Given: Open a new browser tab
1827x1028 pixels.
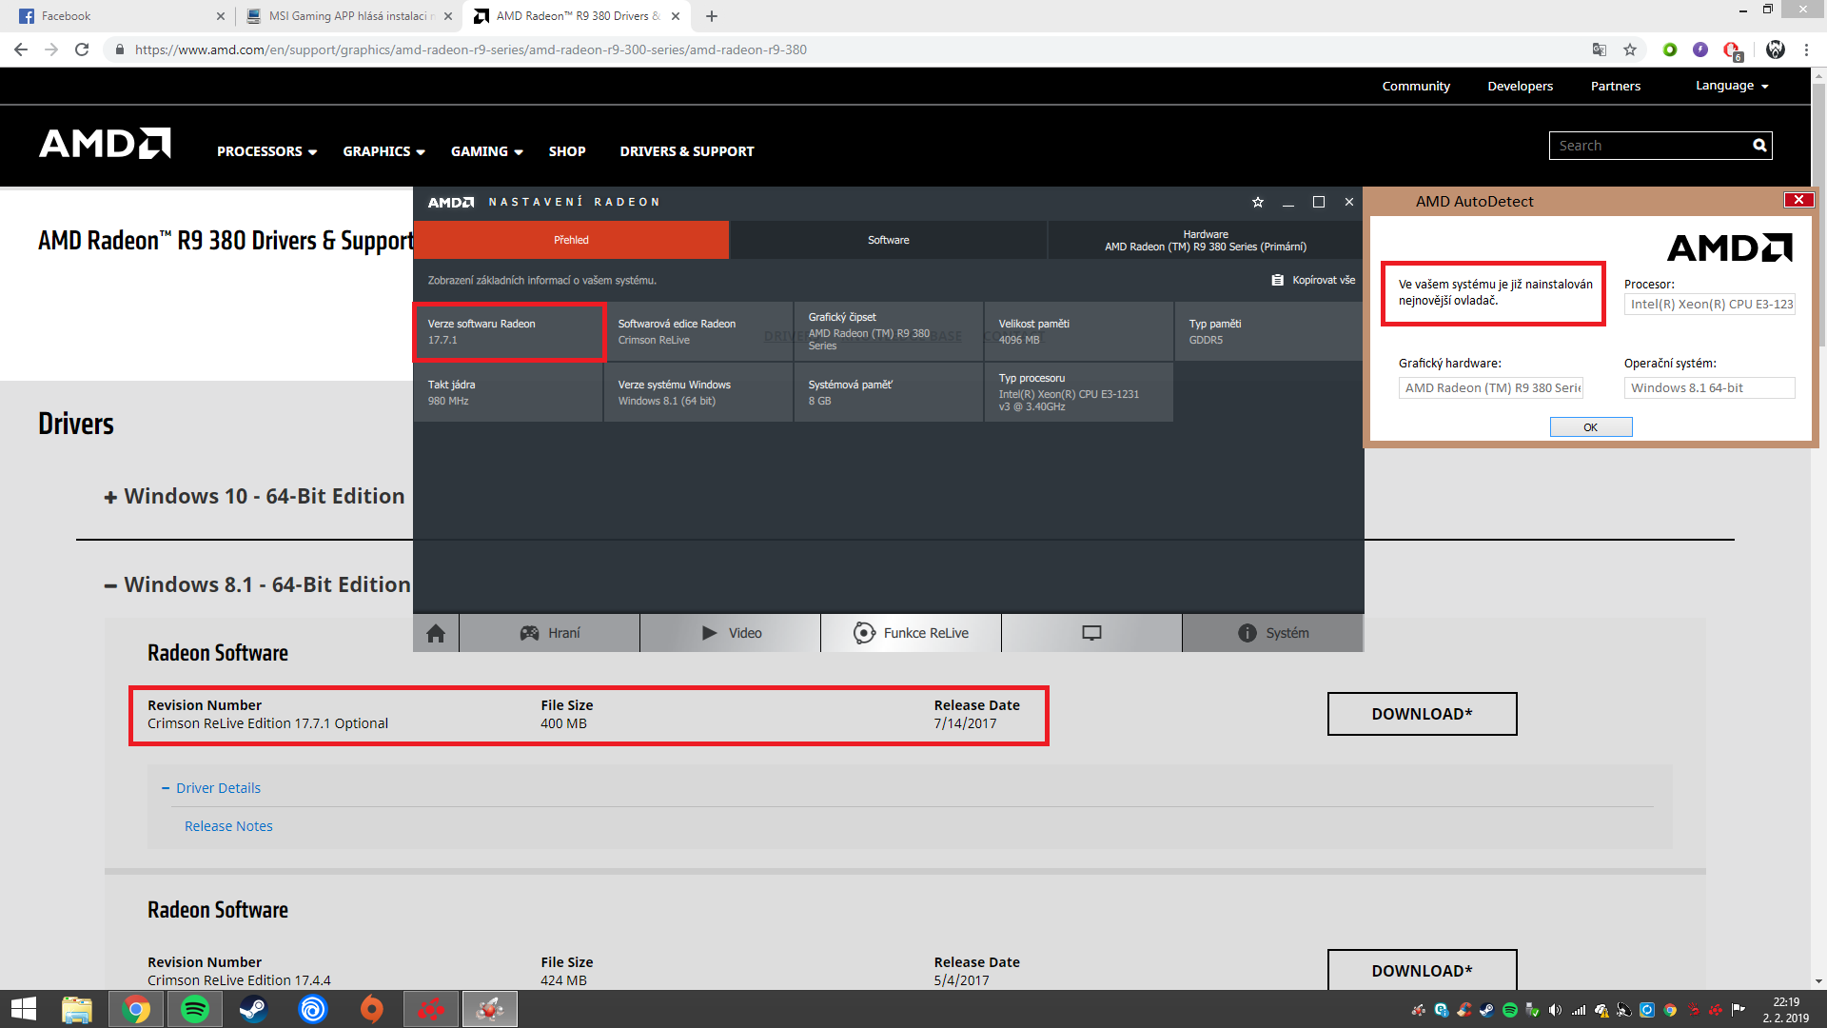Looking at the screenshot, I should (712, 16).
